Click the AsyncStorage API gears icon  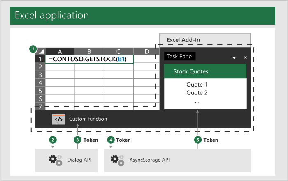click(118, 160)
